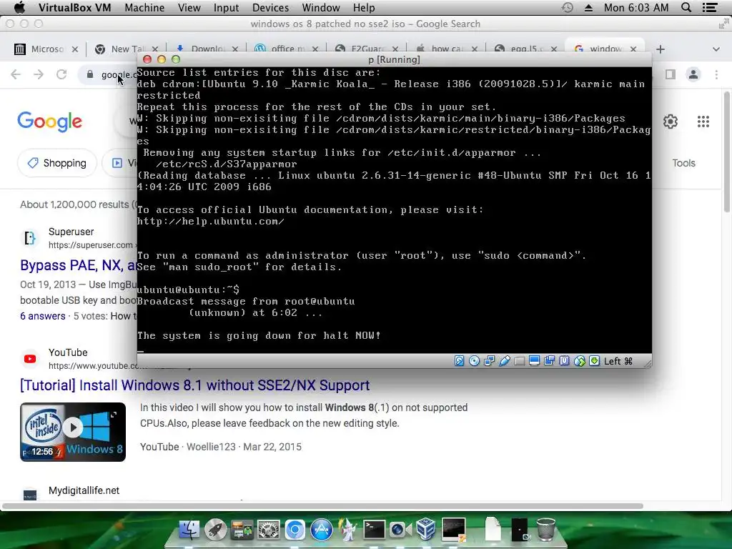Viewport: 732px width, 549px height.
Task: Open Chrome three-dot menu
Action: [716, 74]
